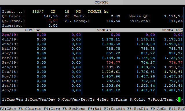Click the CON030 window title

coord(101,2)
